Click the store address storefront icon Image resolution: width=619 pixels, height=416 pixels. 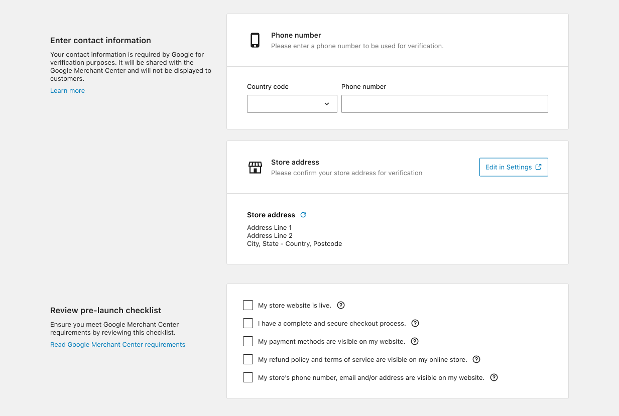click(255, 168)
